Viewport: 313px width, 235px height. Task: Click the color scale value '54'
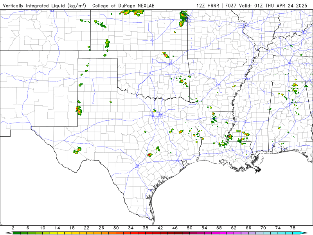[204, 228]
